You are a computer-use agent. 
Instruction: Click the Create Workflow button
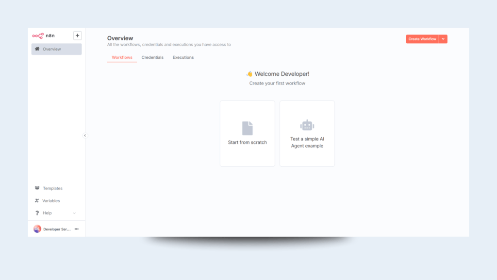click(422, 39)
